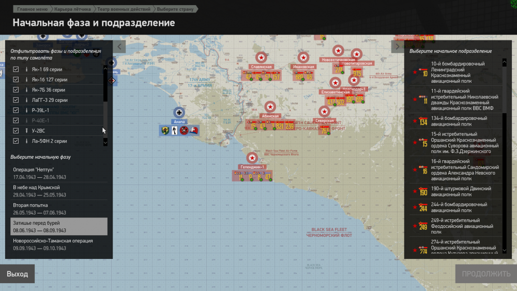The height and width of the screenshot is (291, 517).
Task: Toggle the Ла-5ФН 2 серии checkbox
Action: coord(16,141)
